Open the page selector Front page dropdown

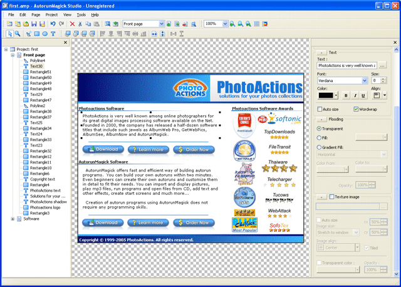coord(162,24)
